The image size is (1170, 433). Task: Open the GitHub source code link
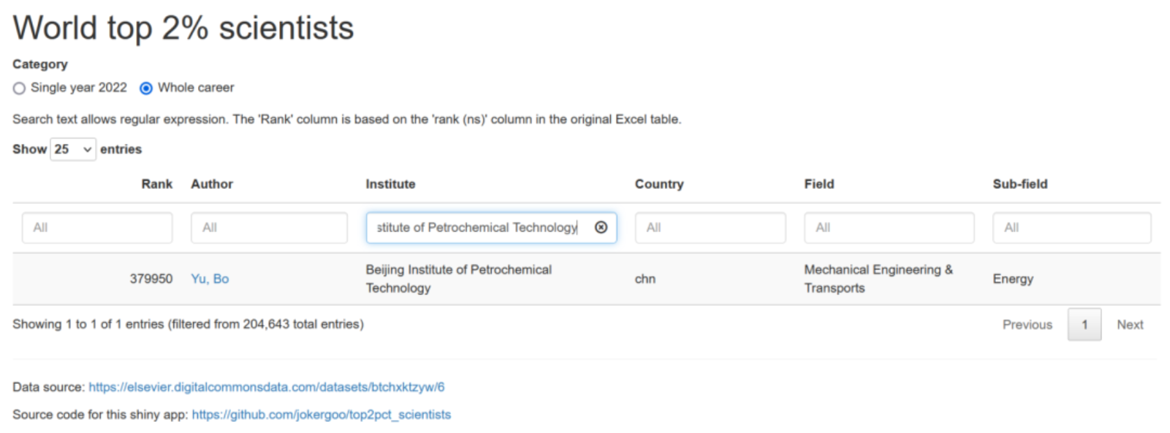(x=321, y=414)
